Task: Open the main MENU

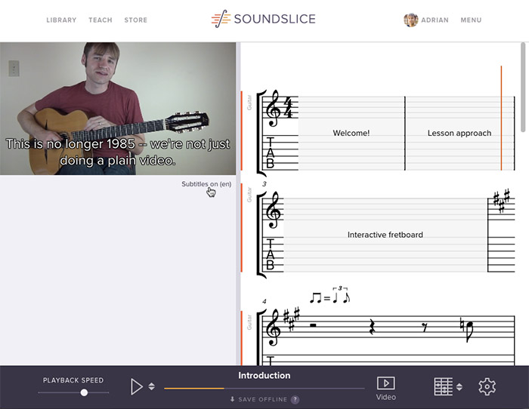Action: coord(471,20)
